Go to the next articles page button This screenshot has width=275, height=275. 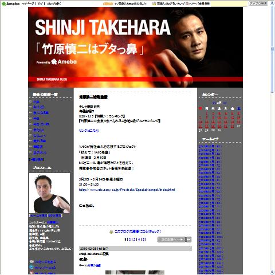(x=171, y=239)
